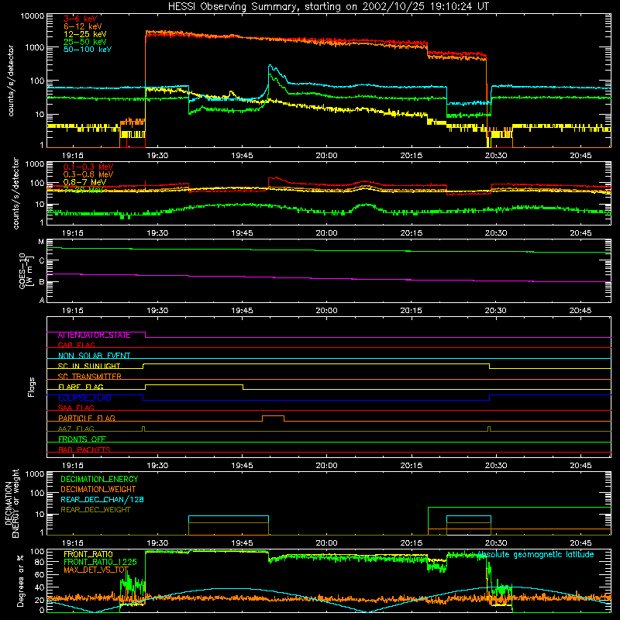This screenshot has width=620, height=620.
Task: Click the 20:00 tick under the top plot
Action: [326, 156]
